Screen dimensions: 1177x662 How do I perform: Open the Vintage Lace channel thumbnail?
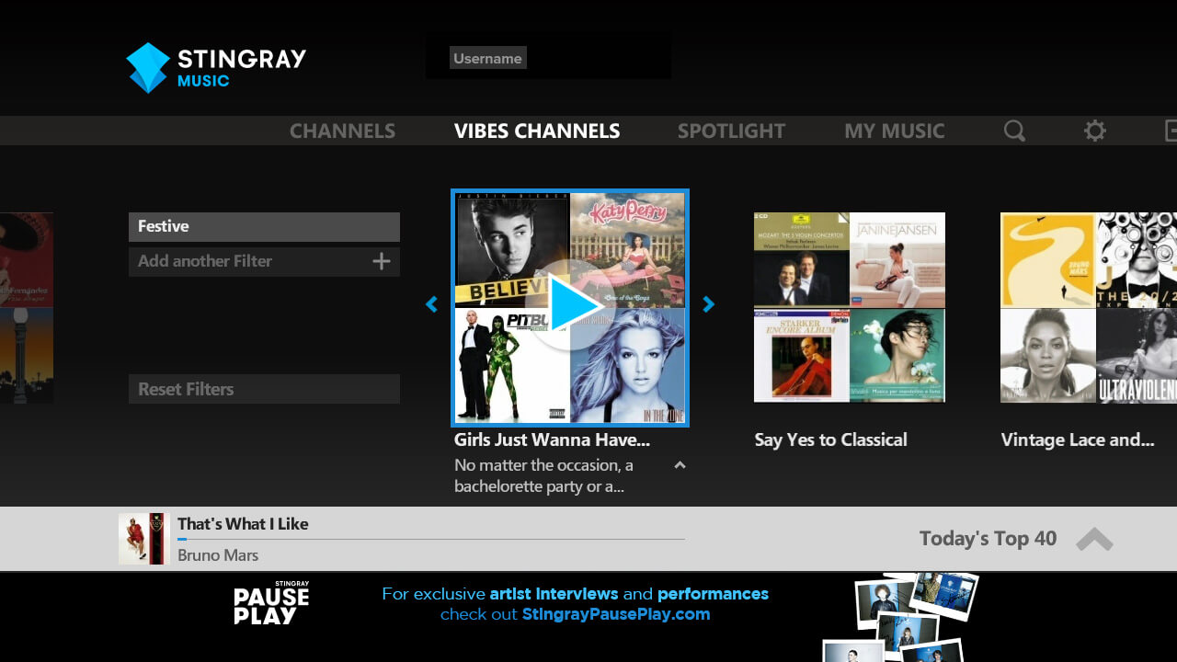[1089, 307]
